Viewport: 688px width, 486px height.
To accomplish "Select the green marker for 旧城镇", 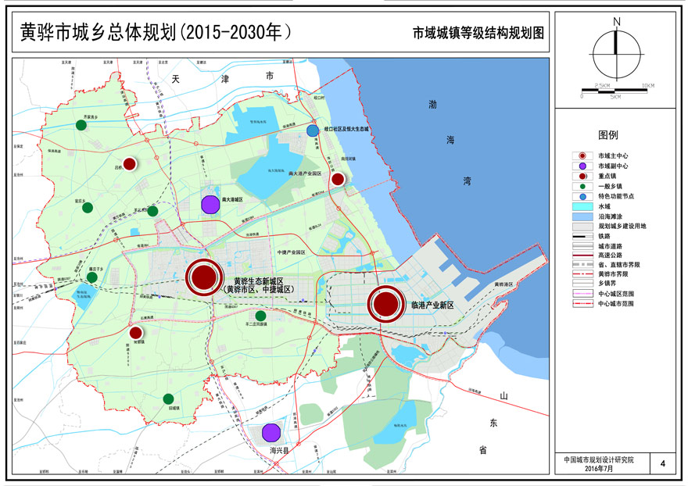I will coord(168,399).
